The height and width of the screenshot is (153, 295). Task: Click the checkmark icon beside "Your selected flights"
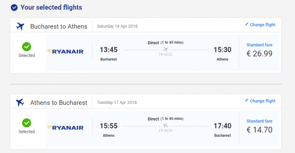pos(14,7)
